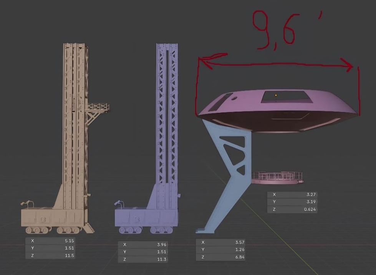Image resolution: width=376 pixels, height=275 pixels.
Task: Click the X field showing 3.96
Action: click(x=143, y=245)
